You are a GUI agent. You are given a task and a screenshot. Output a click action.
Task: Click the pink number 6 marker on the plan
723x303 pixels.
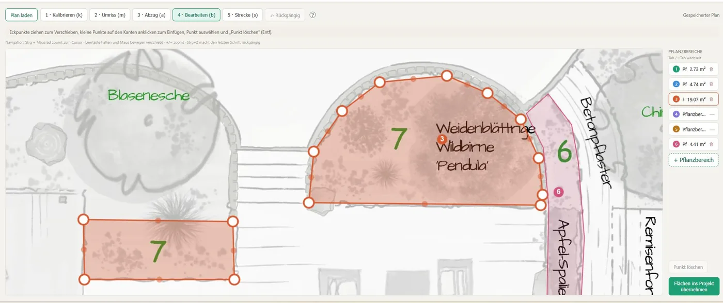point(558,192)
